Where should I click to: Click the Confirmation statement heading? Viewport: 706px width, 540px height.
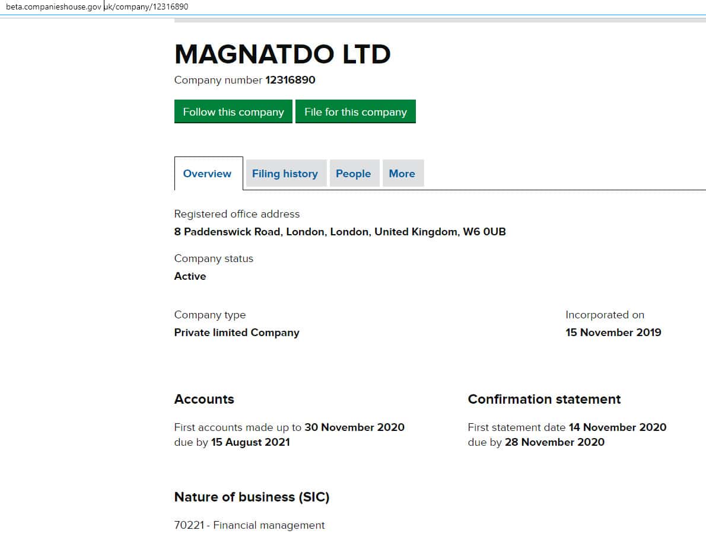pyautogui.click(x=544, y=400)
